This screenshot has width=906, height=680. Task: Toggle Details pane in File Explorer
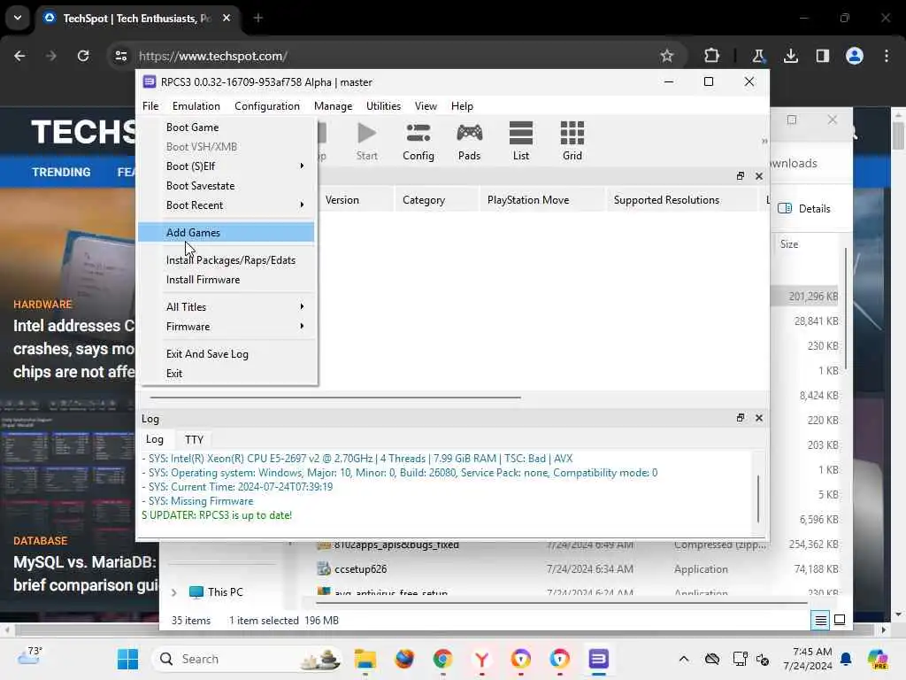pyautogui.click(x=803, y=209)
